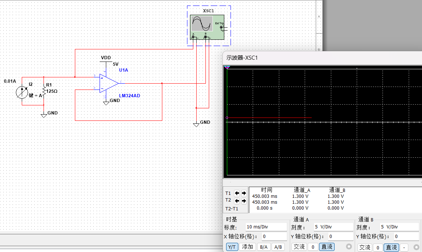Image resolution: width=422 pixels, height=252 pixels.
Task: Select B/A display mode
Action: point(264,247)
